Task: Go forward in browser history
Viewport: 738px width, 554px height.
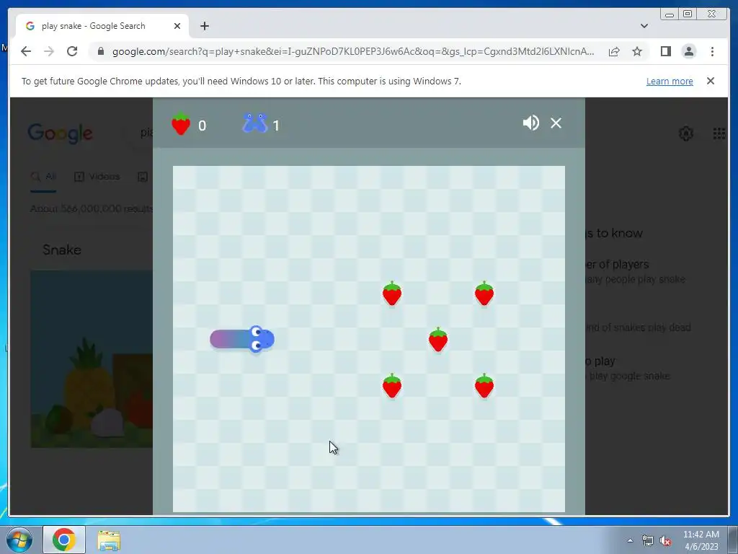Action: tap(49, 51)
